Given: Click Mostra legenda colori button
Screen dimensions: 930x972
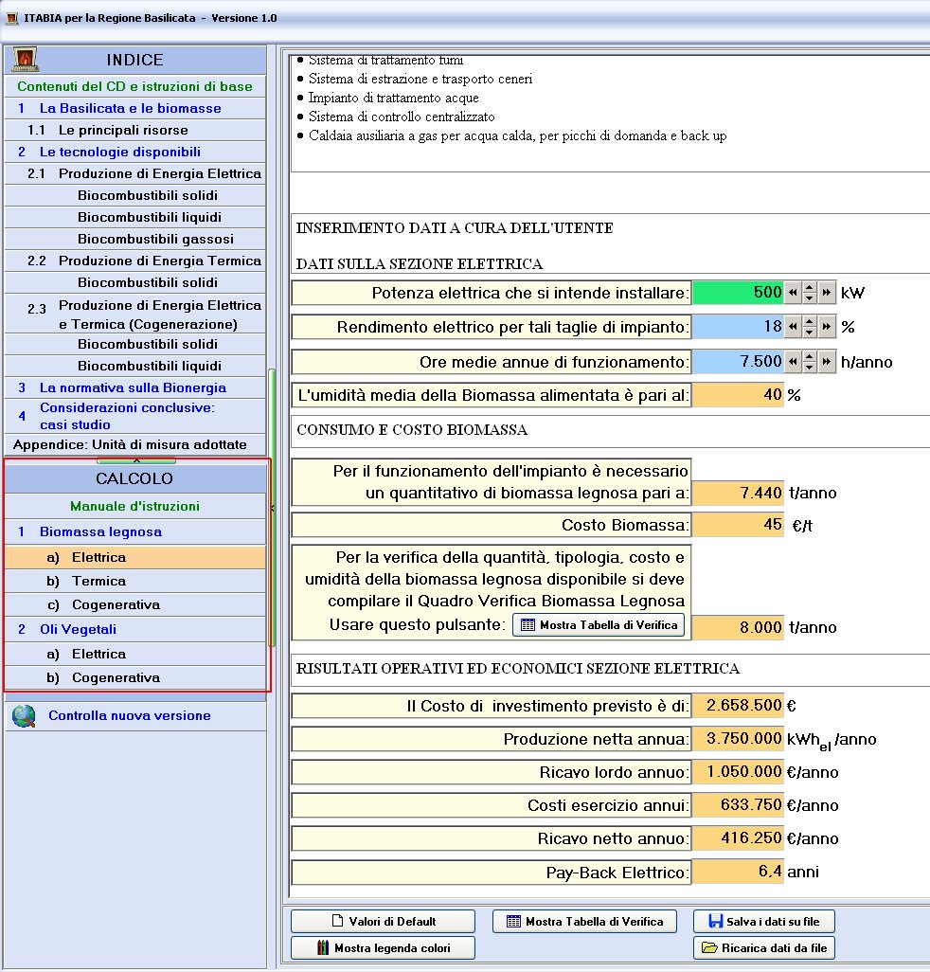Looking at the screenshot, I should 383,947.
